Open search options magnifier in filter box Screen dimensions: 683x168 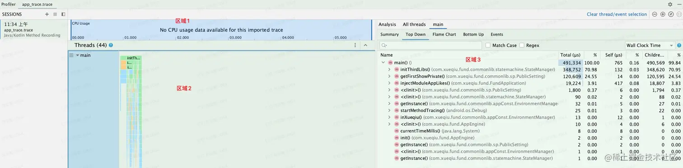point(384,45)
